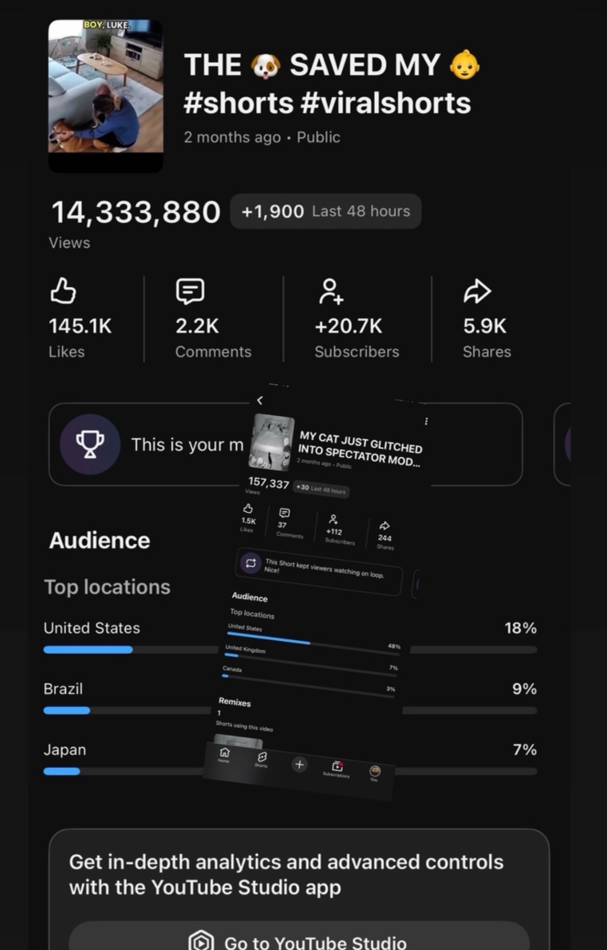607x950 pixels.
Task: Tap the 157,337 view count in overlay
Action: [269, 482]
